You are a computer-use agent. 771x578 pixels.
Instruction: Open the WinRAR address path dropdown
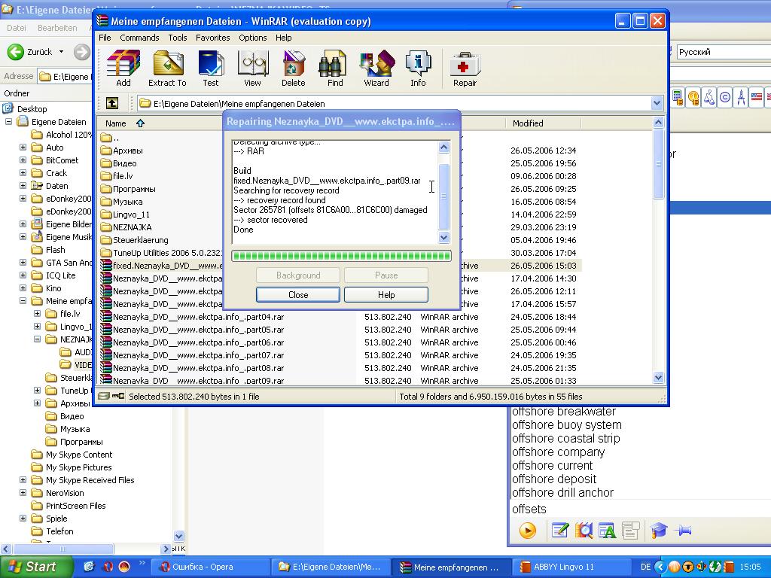click(x=657, y=103)
